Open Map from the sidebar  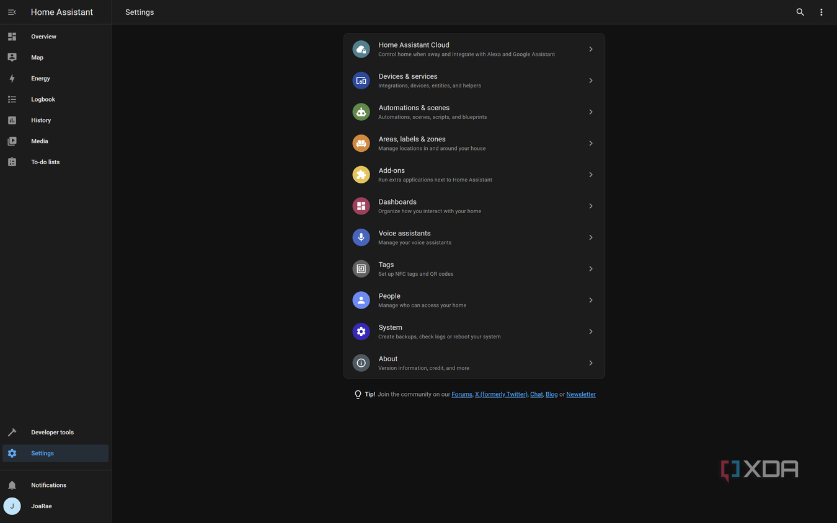[37, 58]
